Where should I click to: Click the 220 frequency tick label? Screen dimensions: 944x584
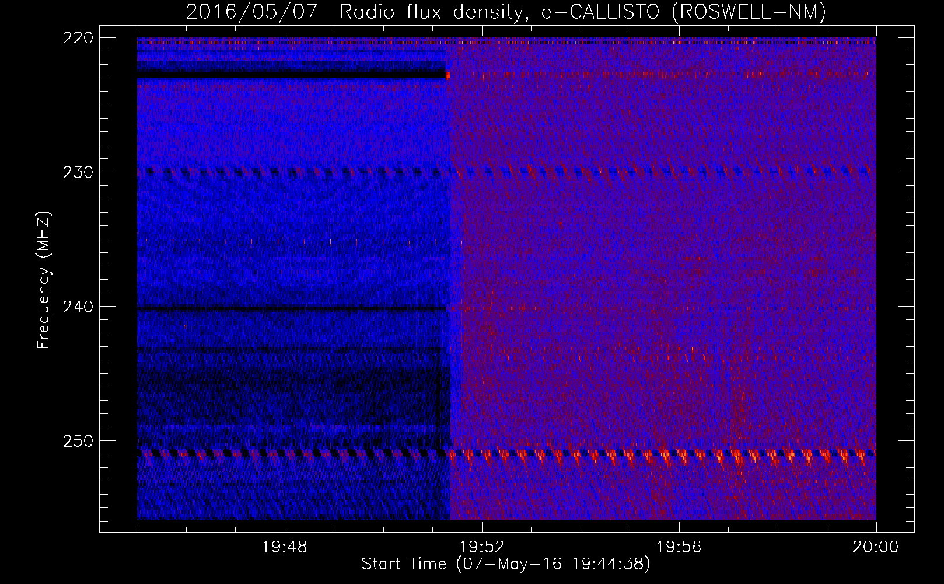click(x=78, y=38)
